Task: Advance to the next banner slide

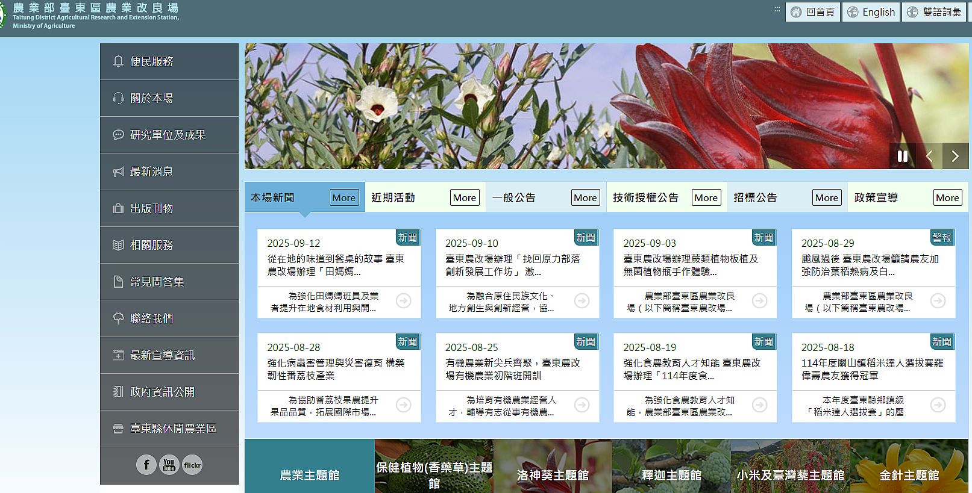Action: 955,156
